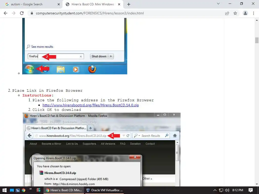Select the Hiren's: Boot CD: Mini Windows tab
The height and width of the screenshot is (194, 259).
tap(93, 4)
